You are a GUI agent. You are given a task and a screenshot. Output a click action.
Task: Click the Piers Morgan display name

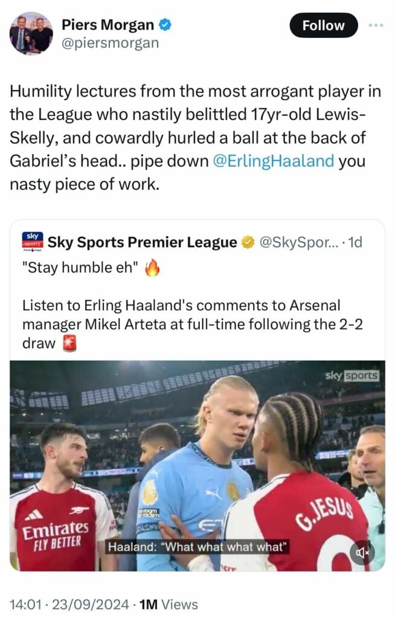(108, 25)
